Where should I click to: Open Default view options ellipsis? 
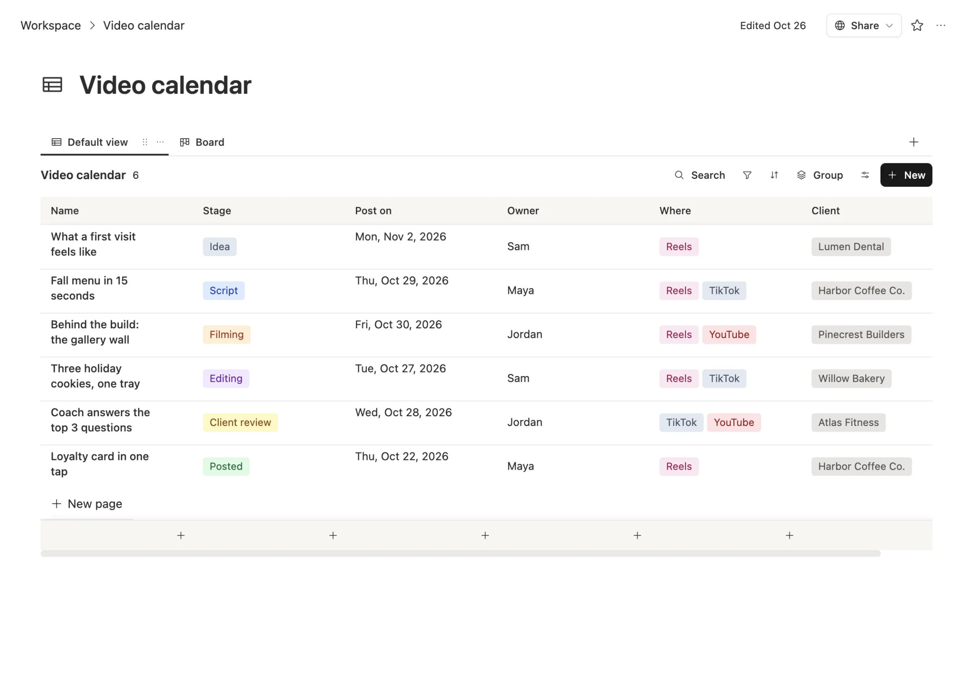pyautogui.click(x=160, y=142)
